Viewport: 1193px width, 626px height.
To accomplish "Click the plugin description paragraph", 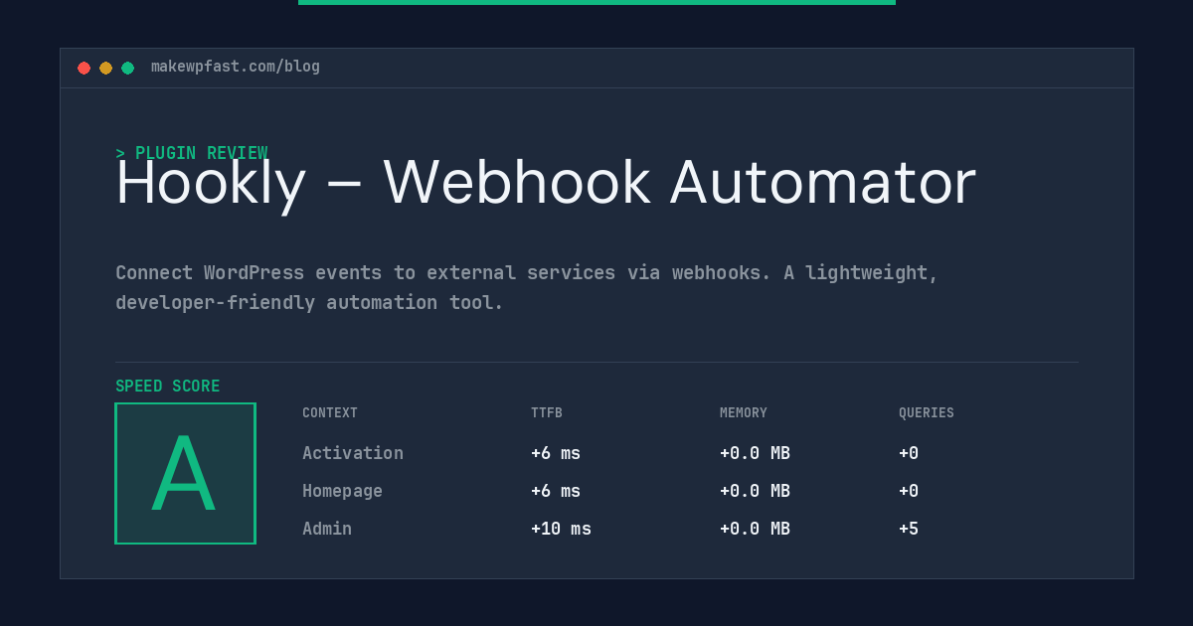I will coord(527,287).
